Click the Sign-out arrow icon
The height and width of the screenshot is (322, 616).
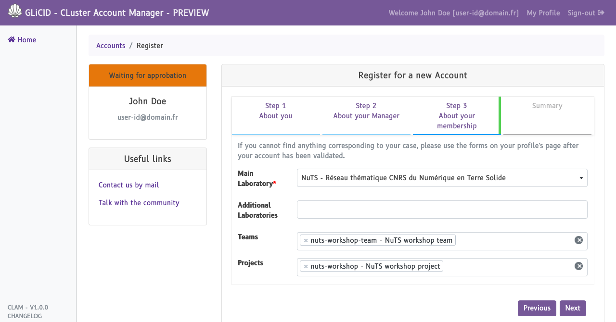click(601, 13)
